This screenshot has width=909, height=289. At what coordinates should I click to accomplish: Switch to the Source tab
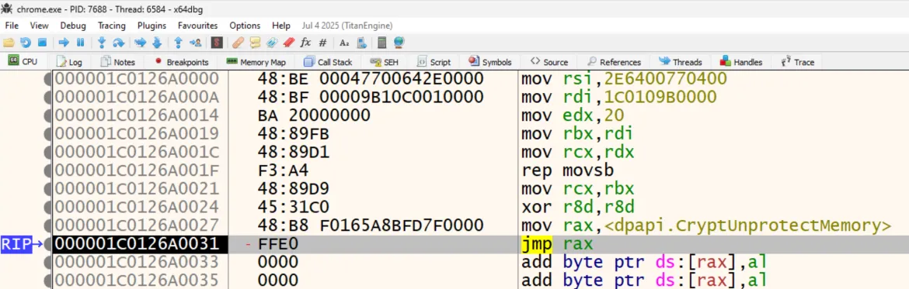[549, 62]
